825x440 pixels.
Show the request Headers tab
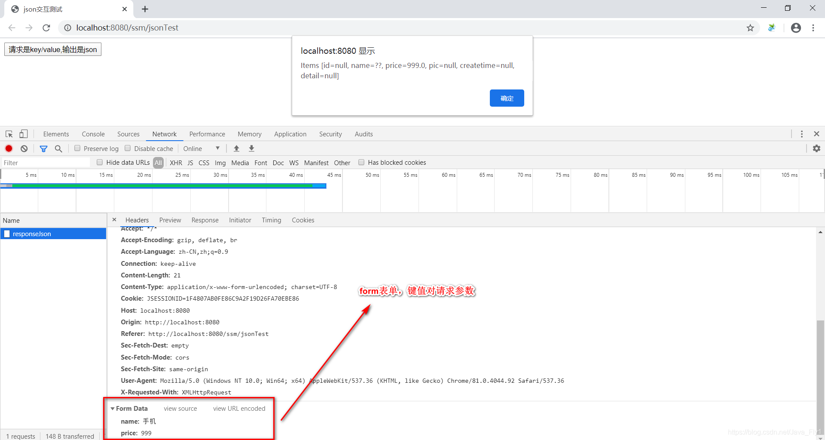pyautogui.click(x=137, y=220)
